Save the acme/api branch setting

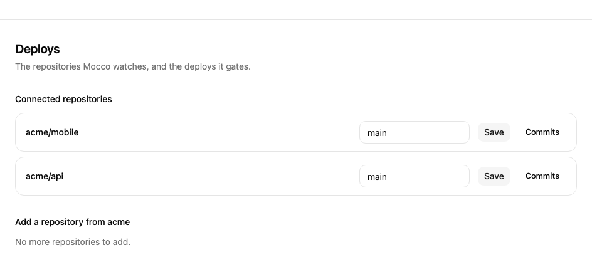494,176
